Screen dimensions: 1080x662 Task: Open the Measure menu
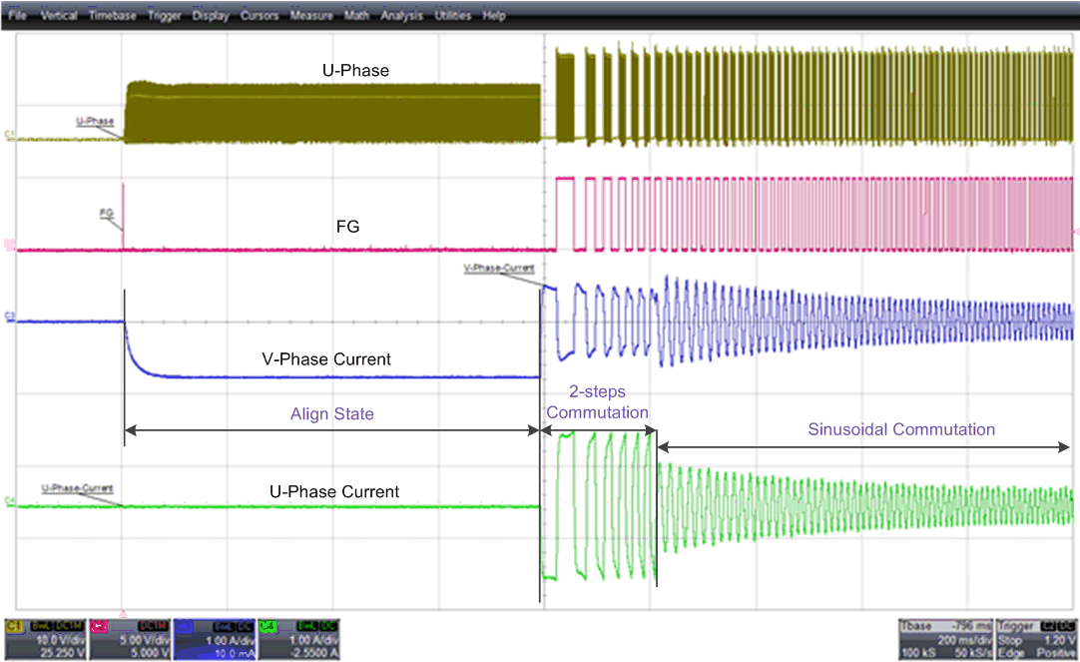click(312, 15)
